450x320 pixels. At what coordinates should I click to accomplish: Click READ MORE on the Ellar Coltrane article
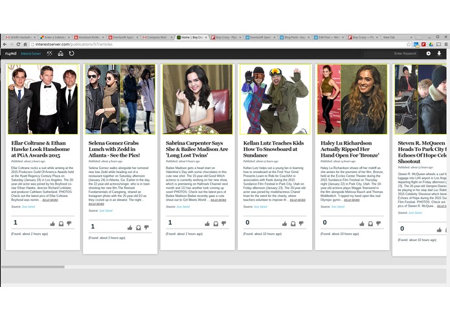[51, 200]
